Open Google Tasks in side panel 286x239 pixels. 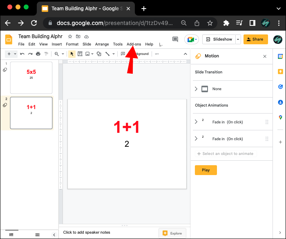point(280,86)
